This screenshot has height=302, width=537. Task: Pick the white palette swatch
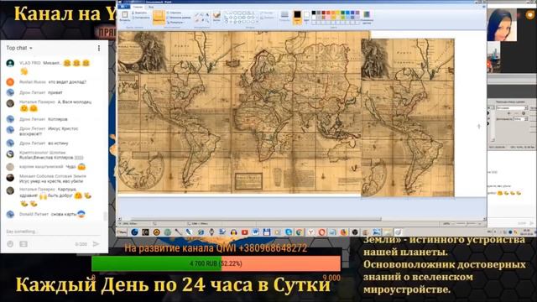pyautogui.click(x=314, y=18)
